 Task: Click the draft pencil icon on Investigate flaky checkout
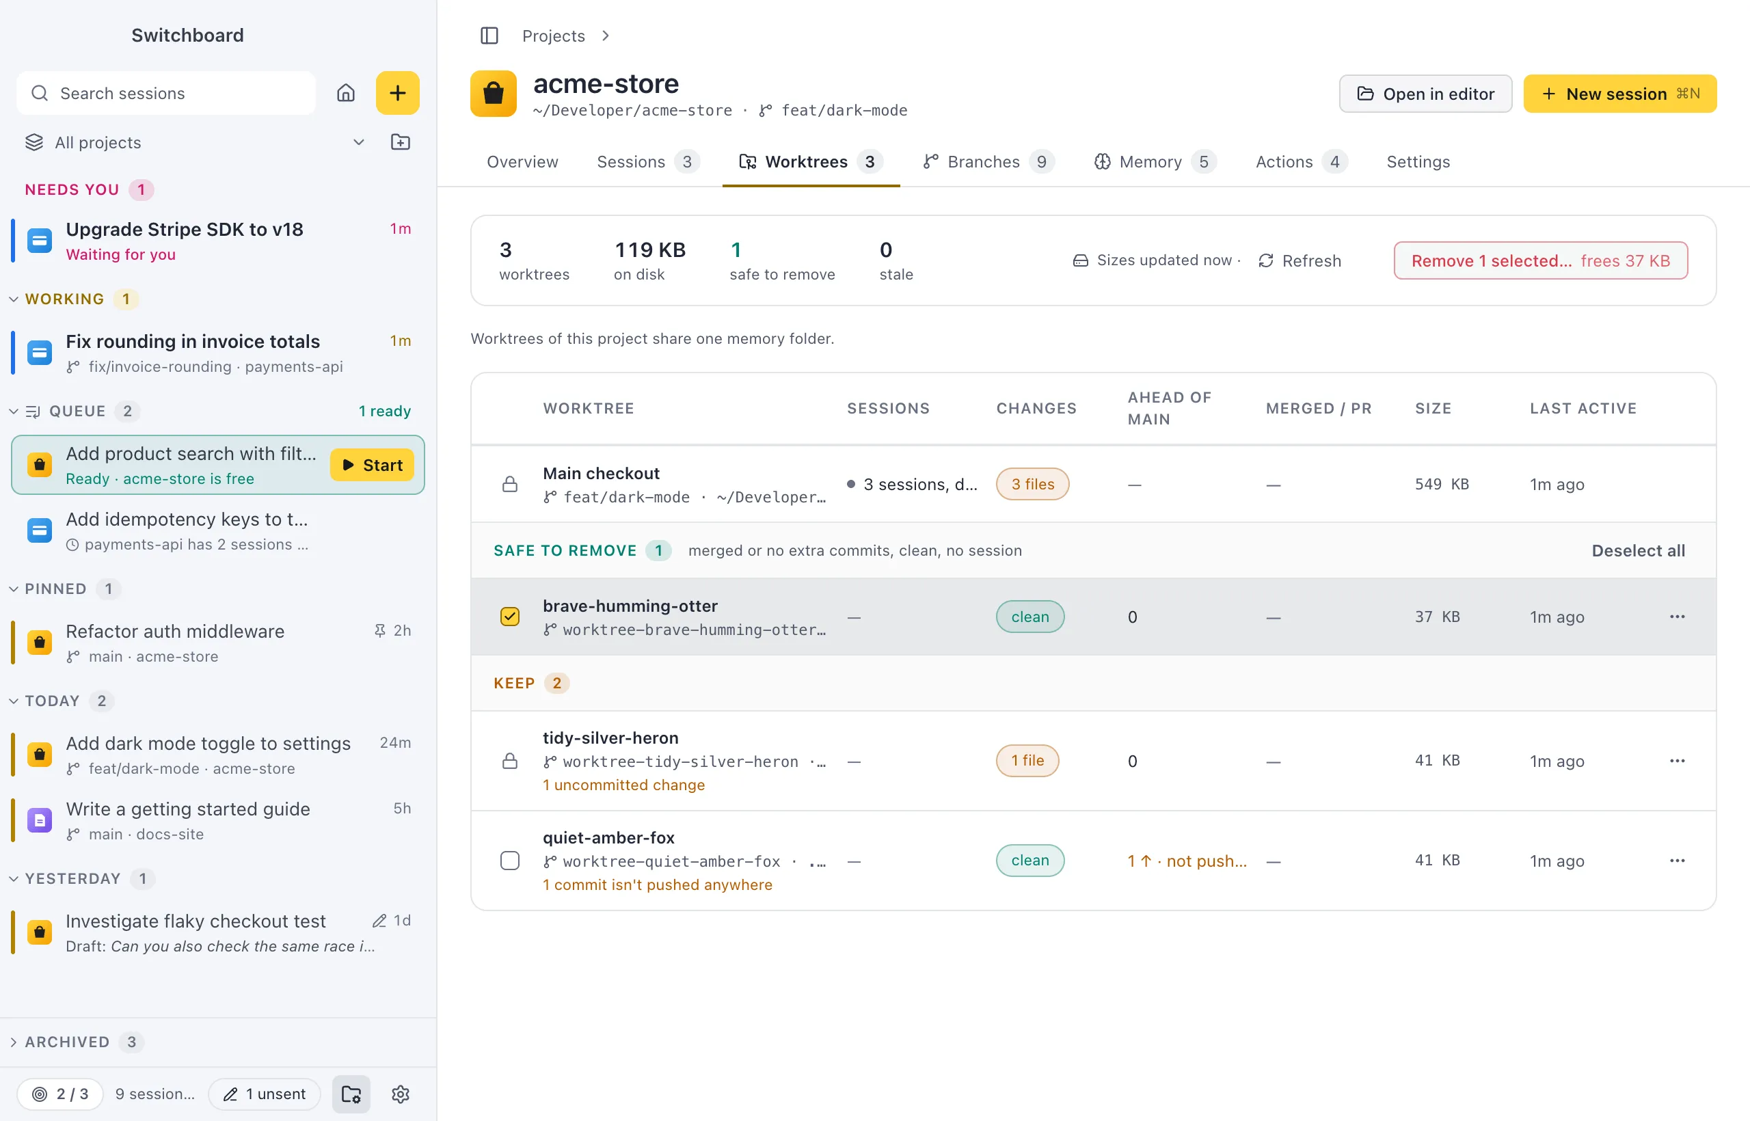379,920
